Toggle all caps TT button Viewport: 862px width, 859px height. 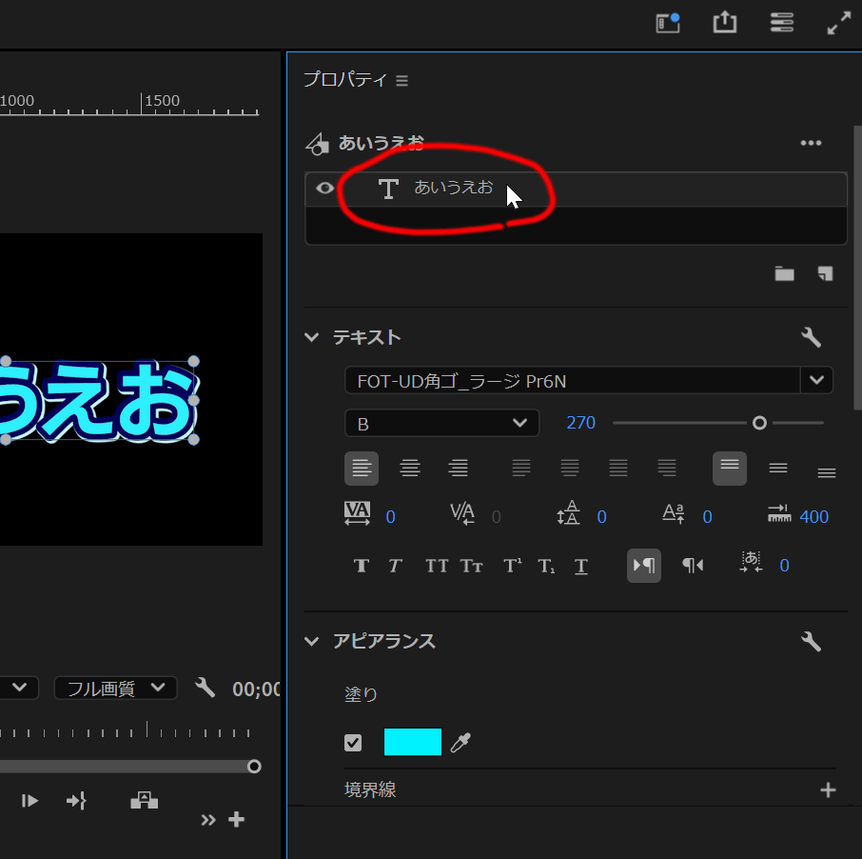click(x=437, y=566)
